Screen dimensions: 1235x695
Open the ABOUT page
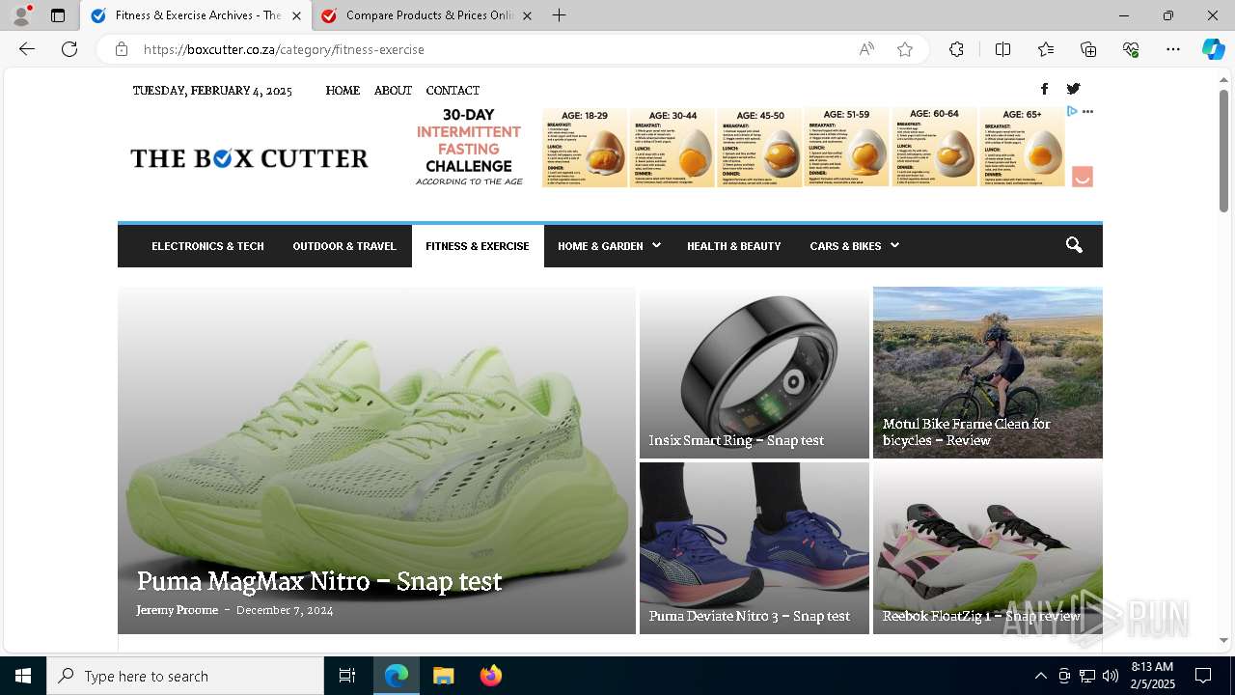[x=393, y=91]
